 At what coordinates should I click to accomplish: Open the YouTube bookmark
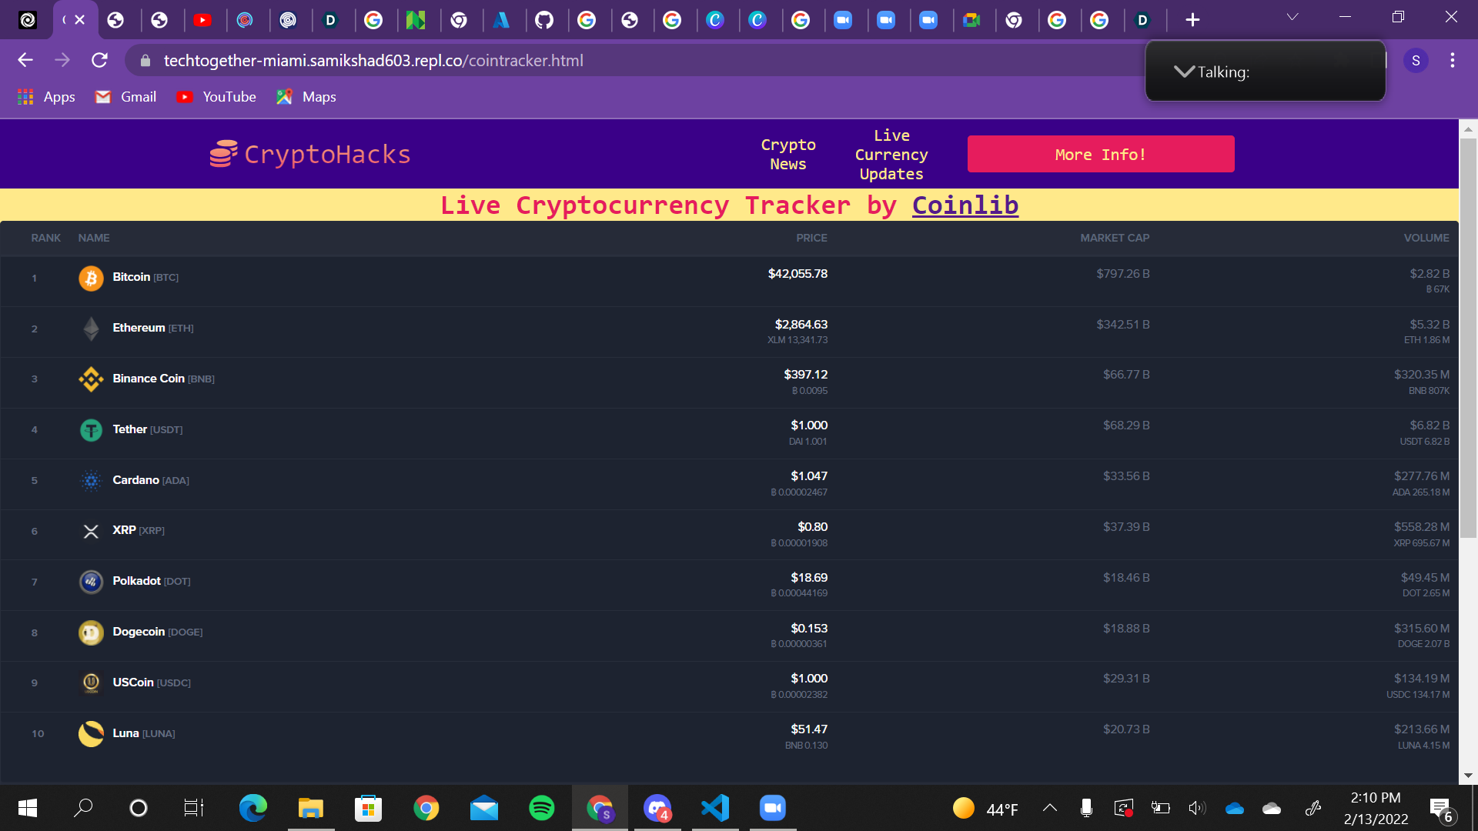(217, 97)
